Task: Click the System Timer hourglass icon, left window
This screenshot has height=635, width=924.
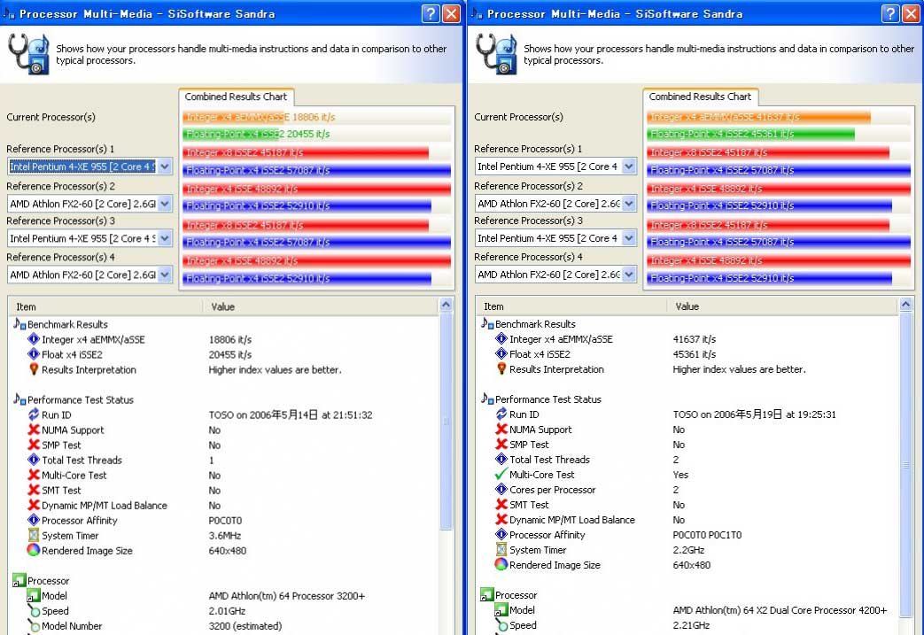Action: 34,536
